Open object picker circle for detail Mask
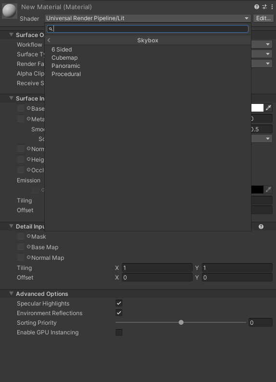This screenshot has width=276, height=382. coord(28,236)
